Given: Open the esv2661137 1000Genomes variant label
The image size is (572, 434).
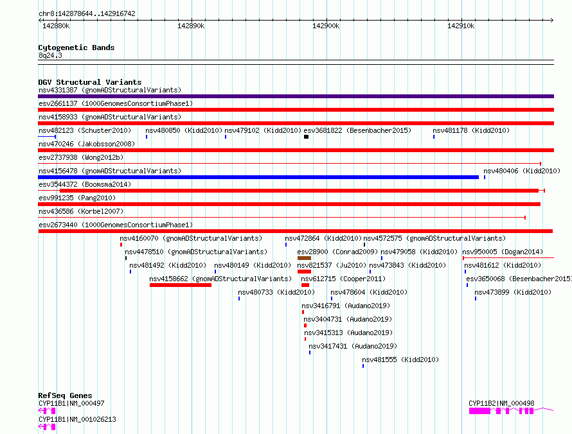Looking at the screenshot, I should (x=116, y=103).
